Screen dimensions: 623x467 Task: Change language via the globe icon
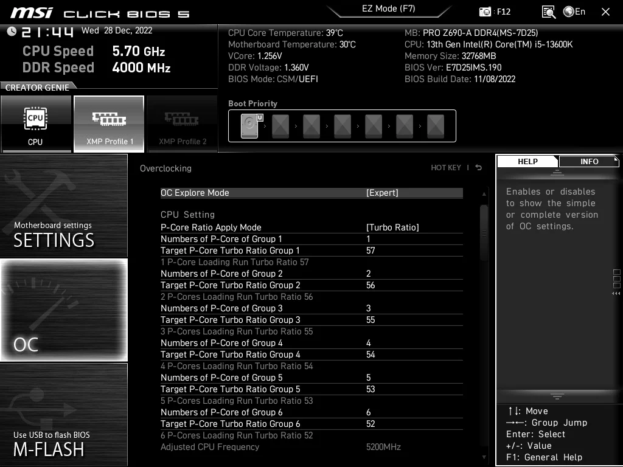569,12
